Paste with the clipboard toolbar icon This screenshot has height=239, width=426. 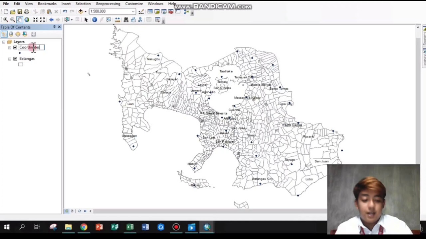point(49,12)
